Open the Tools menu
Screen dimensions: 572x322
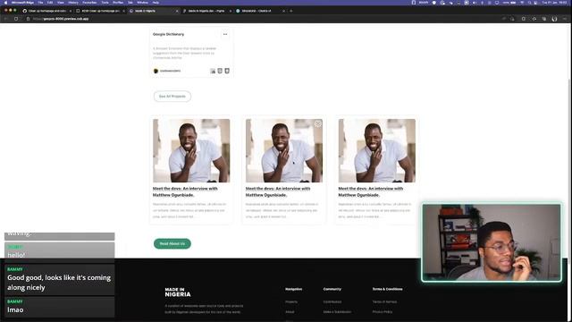(x=105, y=3)
